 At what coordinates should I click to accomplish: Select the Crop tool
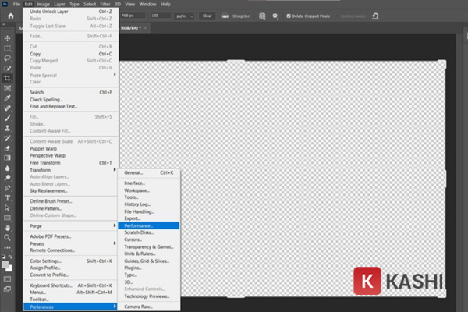click(8, 78)
